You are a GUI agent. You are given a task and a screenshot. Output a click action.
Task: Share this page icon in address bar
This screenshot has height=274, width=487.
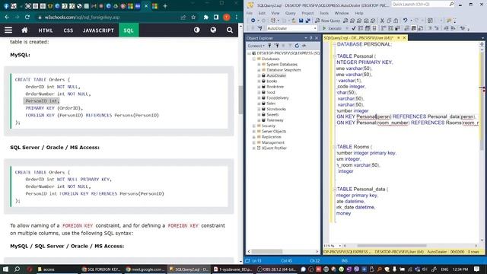click(x=183, y=17)
